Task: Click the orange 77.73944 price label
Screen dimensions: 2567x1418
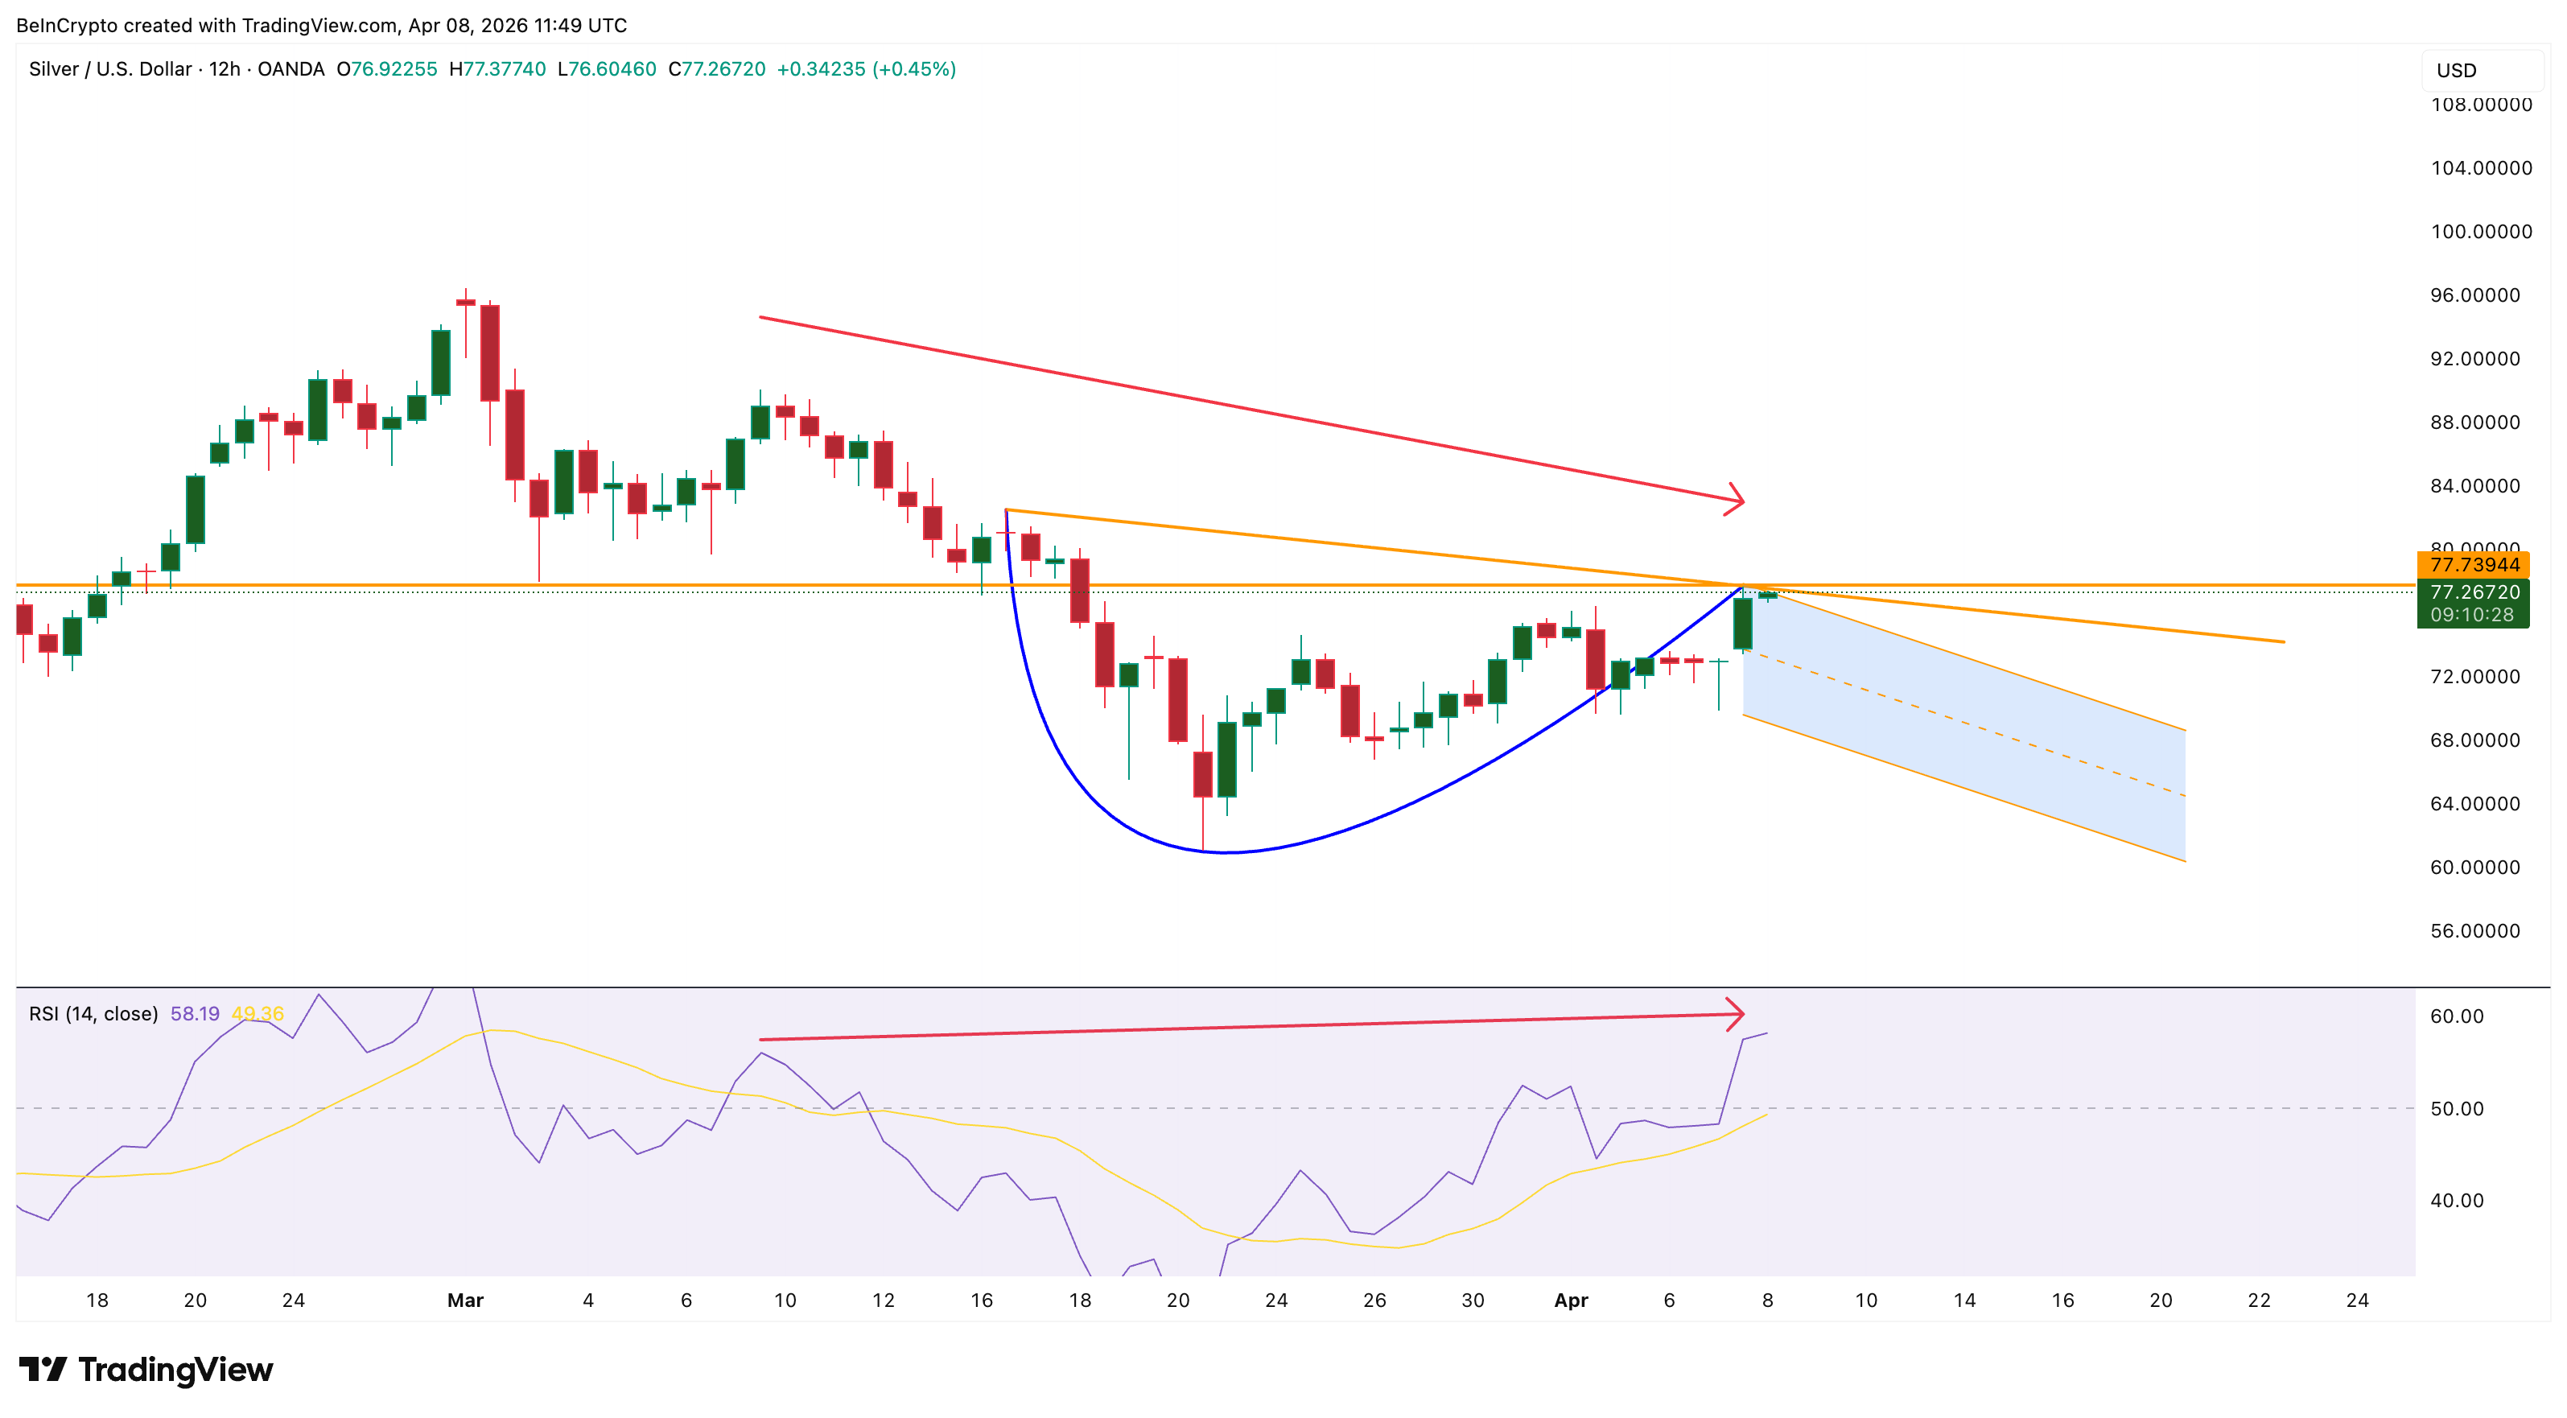Action: (2474, 565)
